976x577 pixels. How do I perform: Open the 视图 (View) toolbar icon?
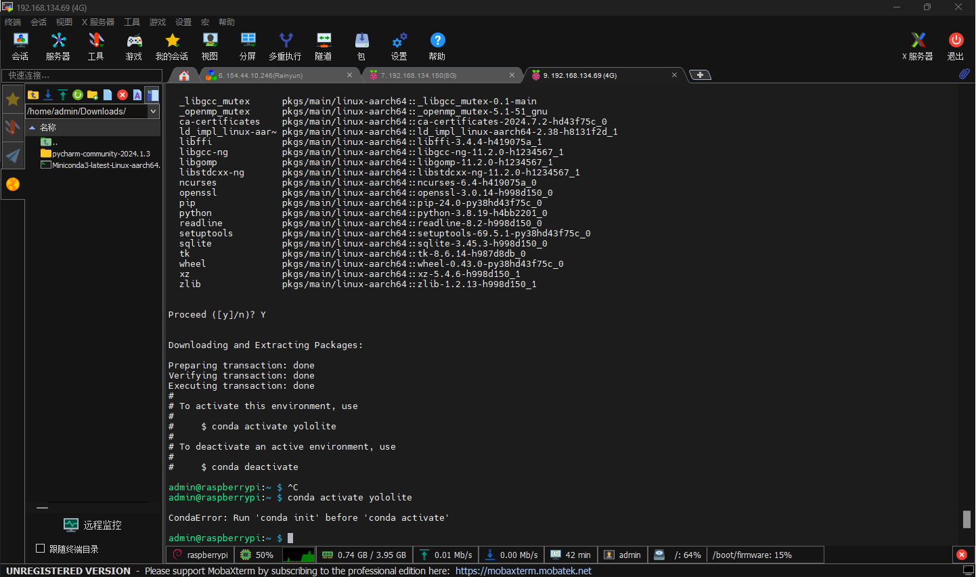pyautogui.click(x=210, y=47)
